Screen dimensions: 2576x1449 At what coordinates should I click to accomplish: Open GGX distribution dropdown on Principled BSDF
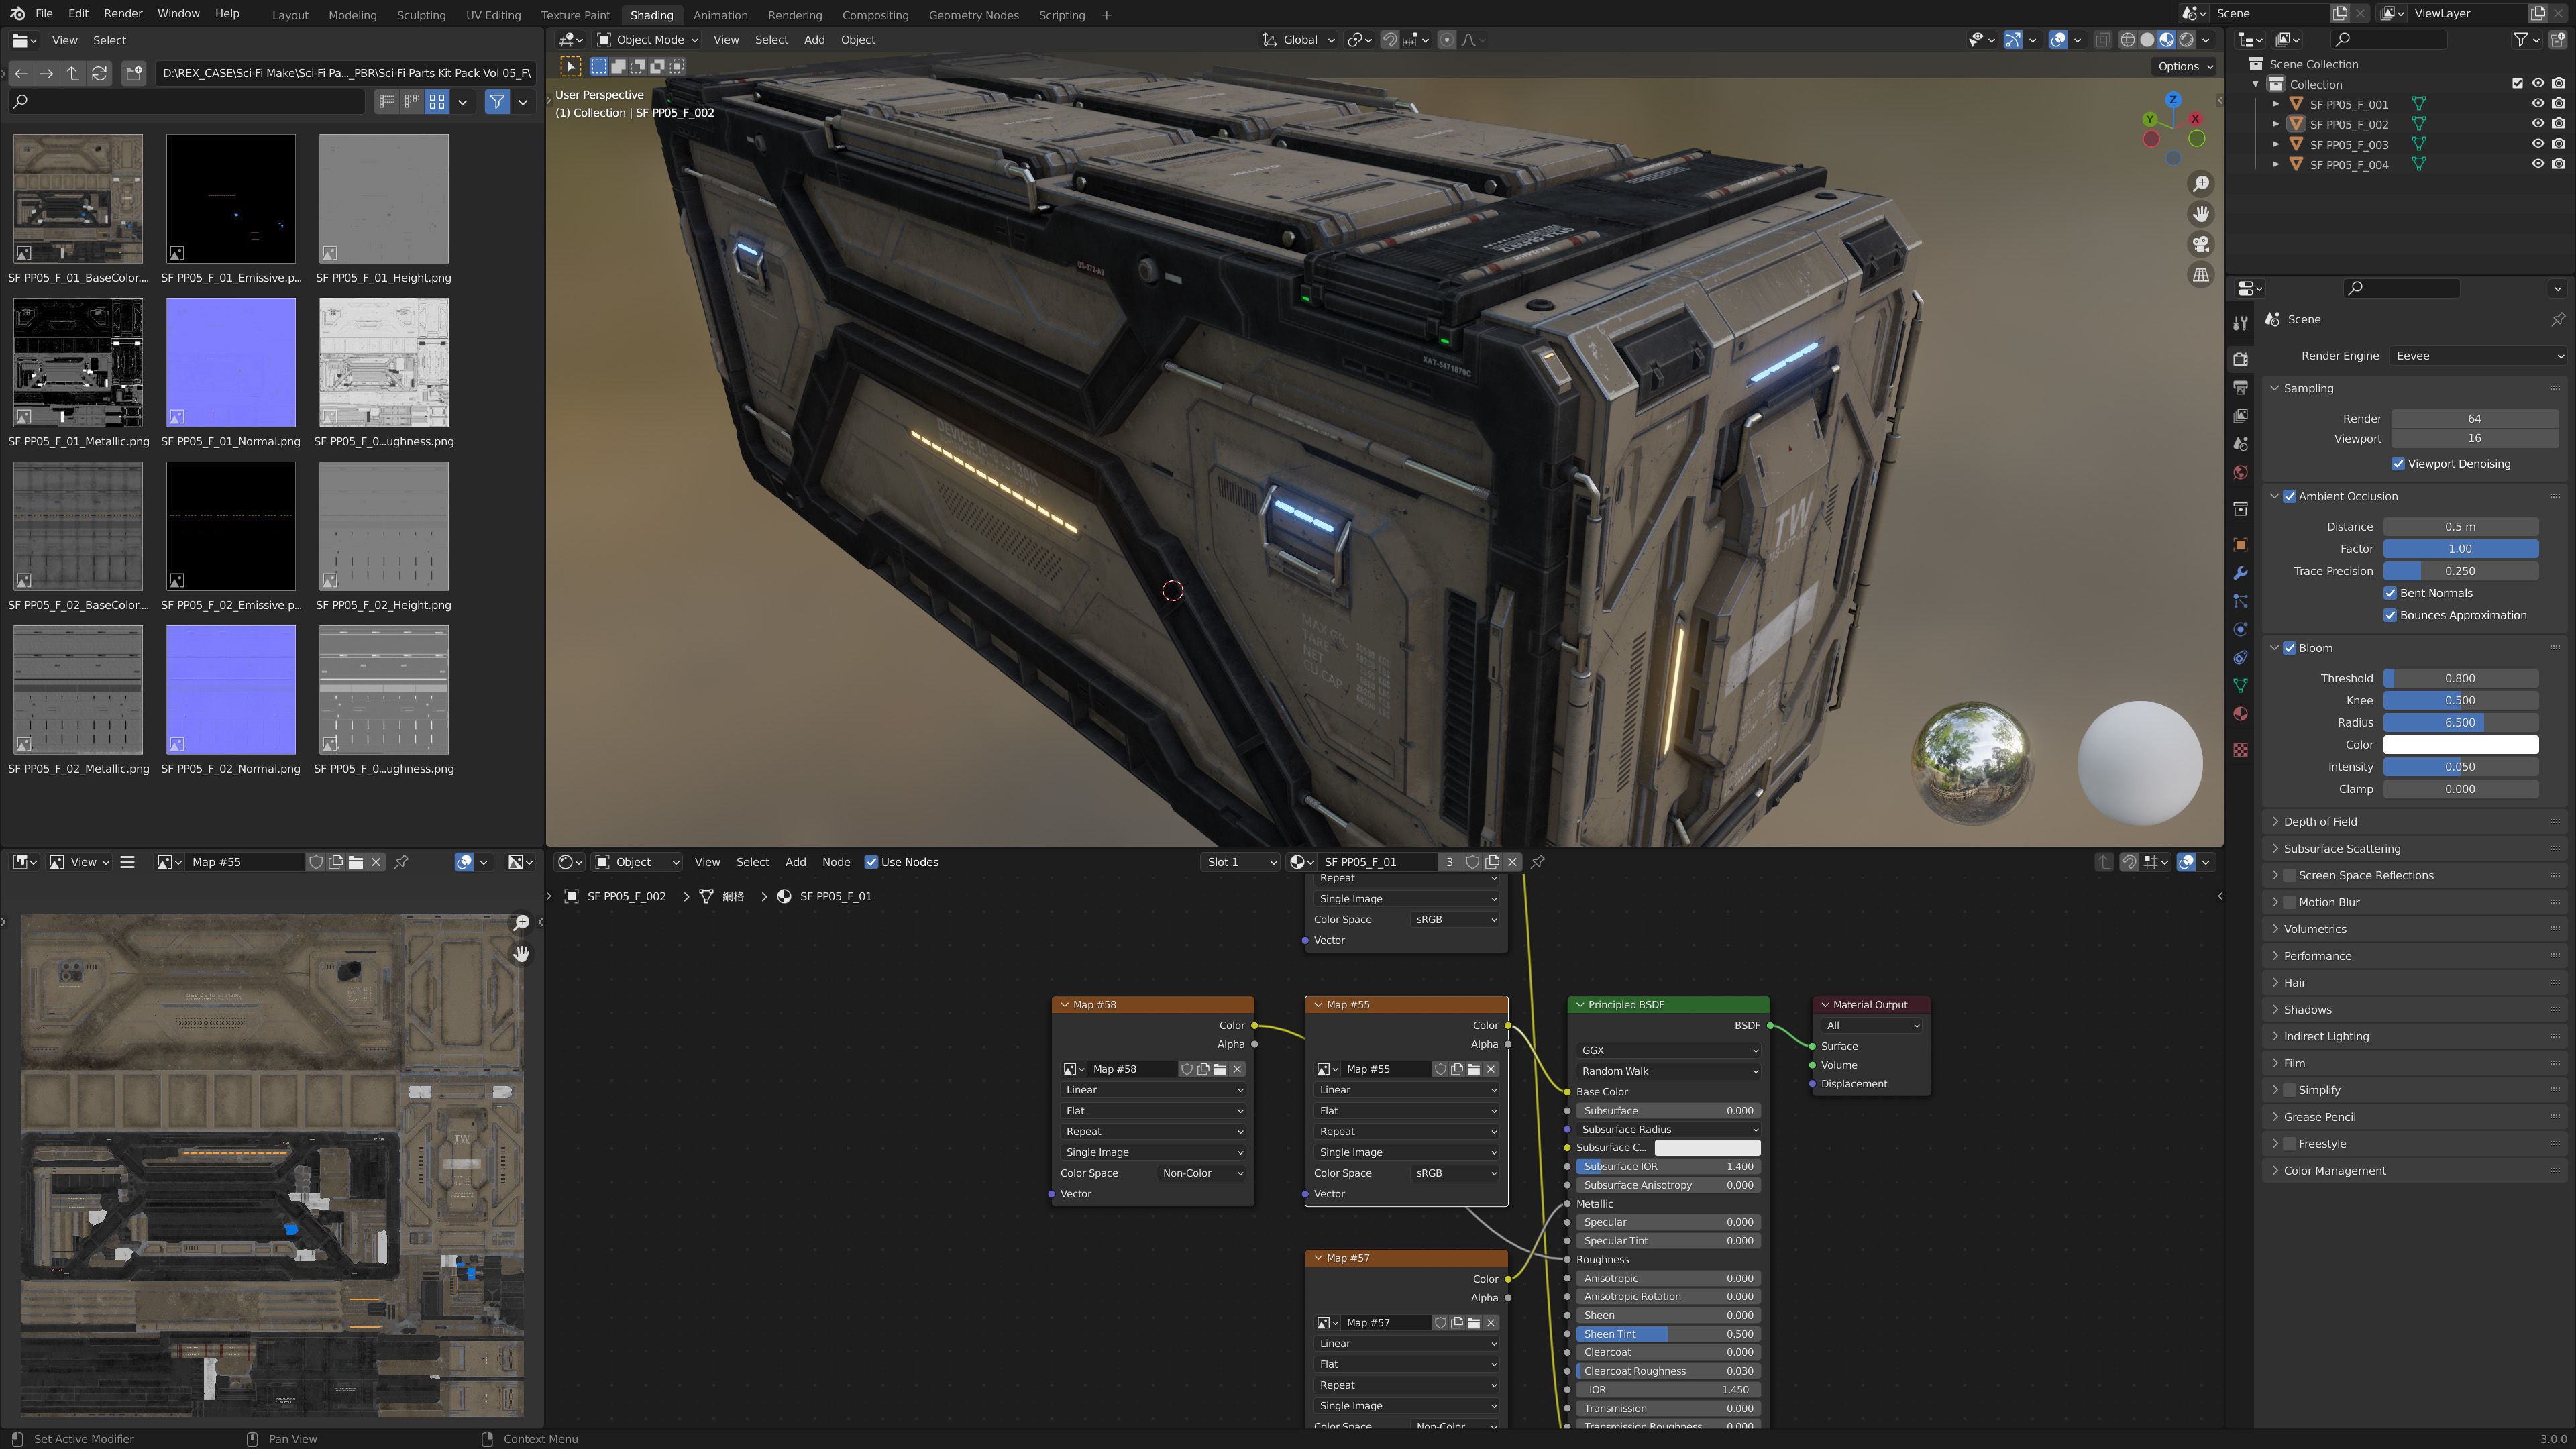point(1668,1050)
